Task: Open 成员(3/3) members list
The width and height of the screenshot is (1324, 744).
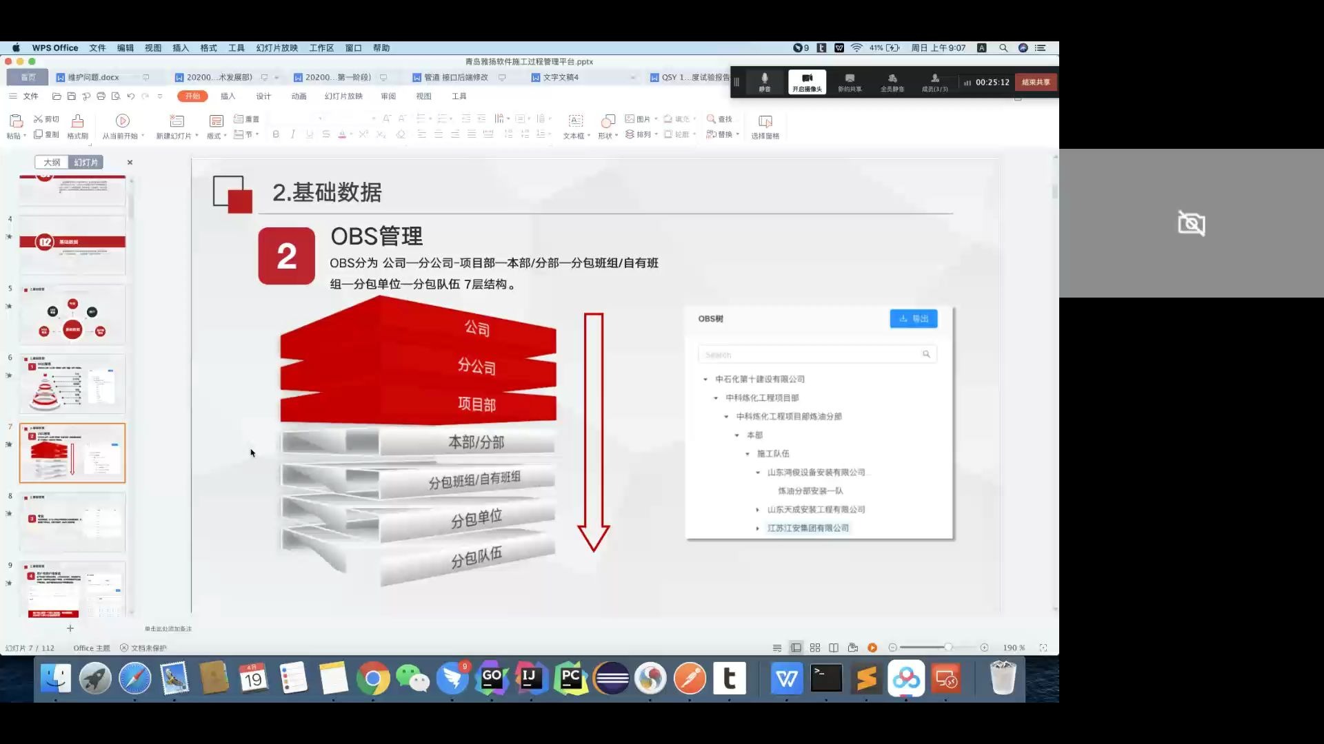Action: 934,81
